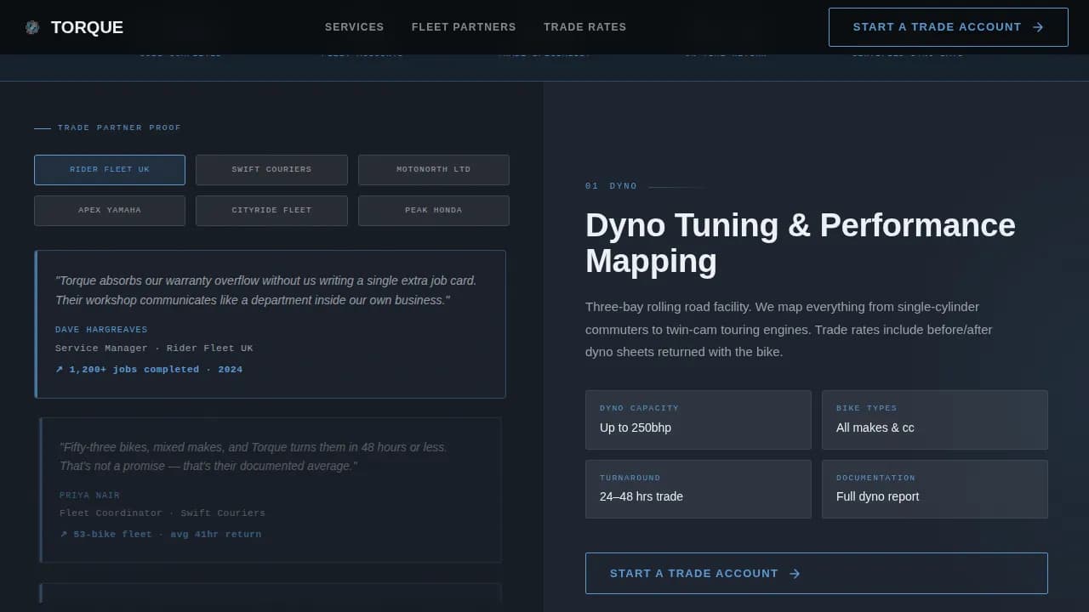This screenshot has width=1089, height=612.
Task: Click arrow icon in header trade button
Action: 1038,27
